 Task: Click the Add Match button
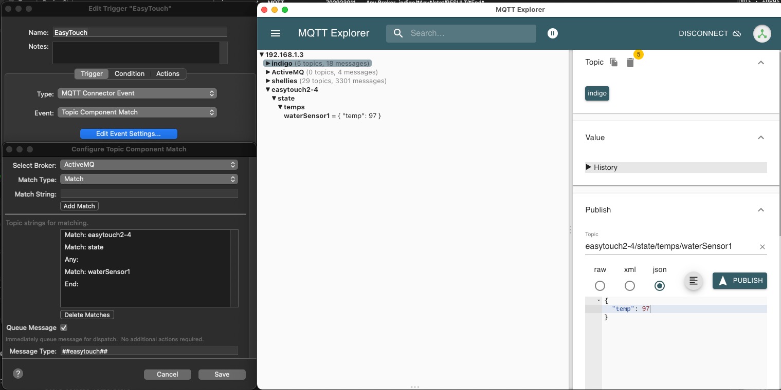point(79,206)
